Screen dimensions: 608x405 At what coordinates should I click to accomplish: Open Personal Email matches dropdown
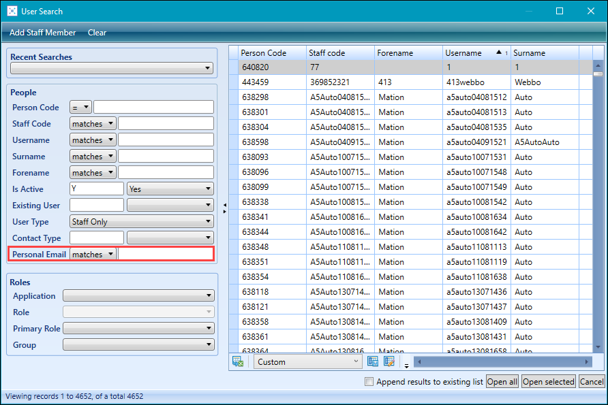point(93,255)
